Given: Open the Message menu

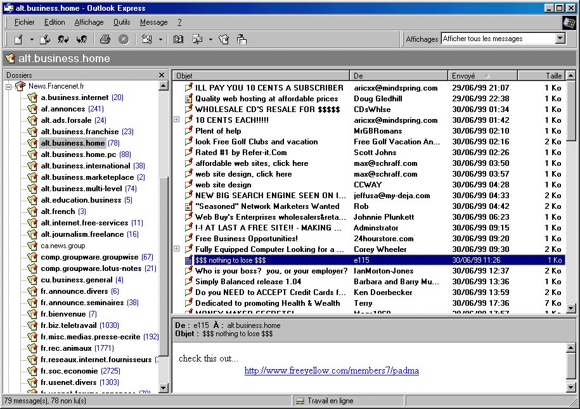Looking at the screenshot, I should point(153,22).
